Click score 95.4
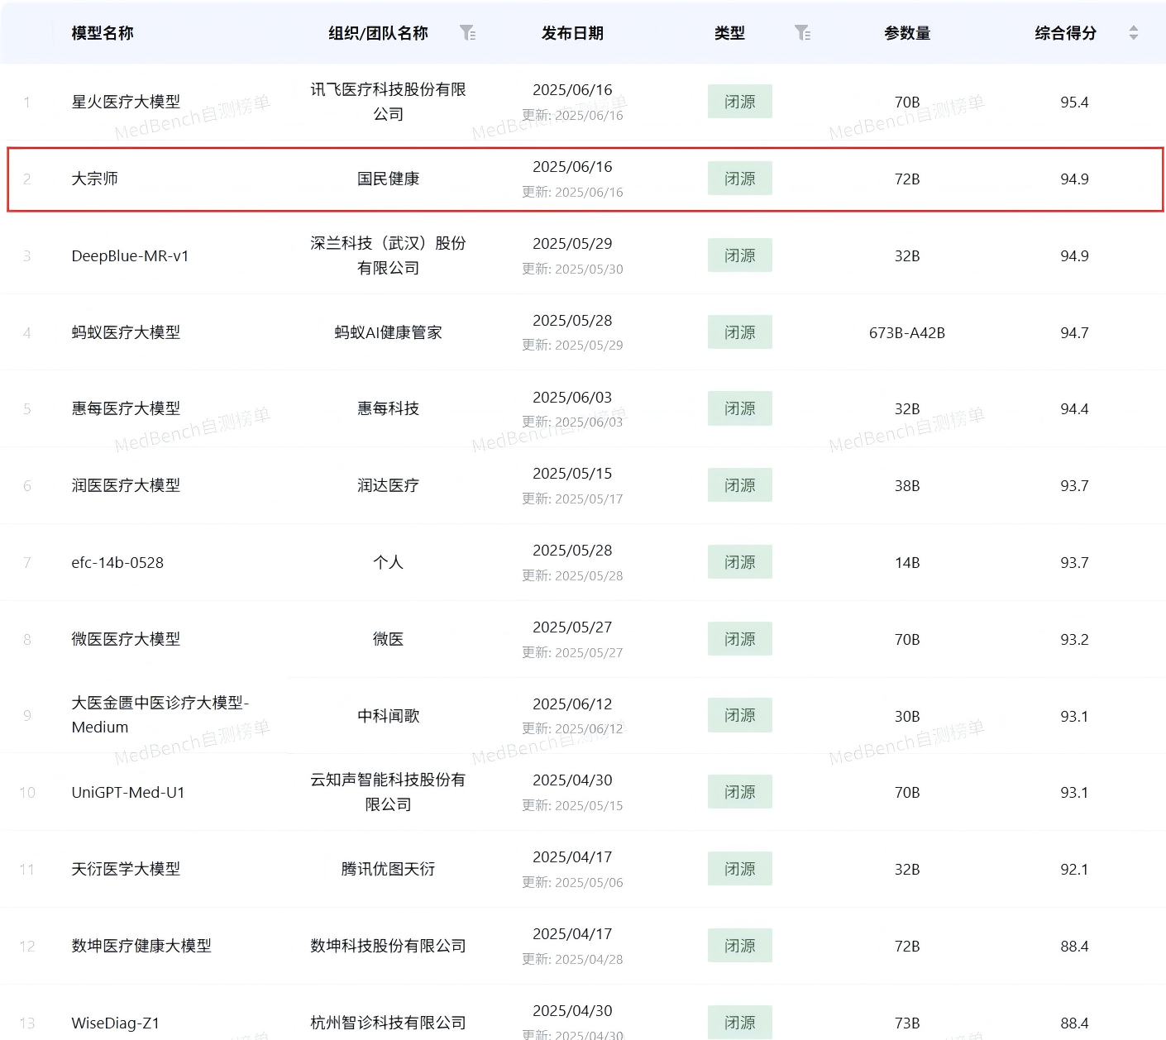Viewport: 1166px width, 1040px height. [1074, 102]
